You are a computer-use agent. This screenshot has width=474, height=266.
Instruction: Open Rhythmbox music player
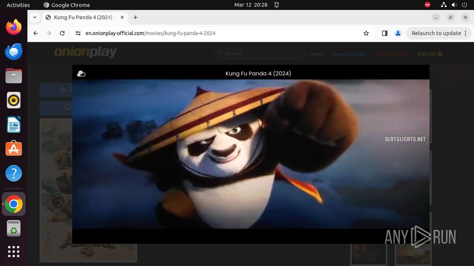pyautogui.click(x=14, y=100)
